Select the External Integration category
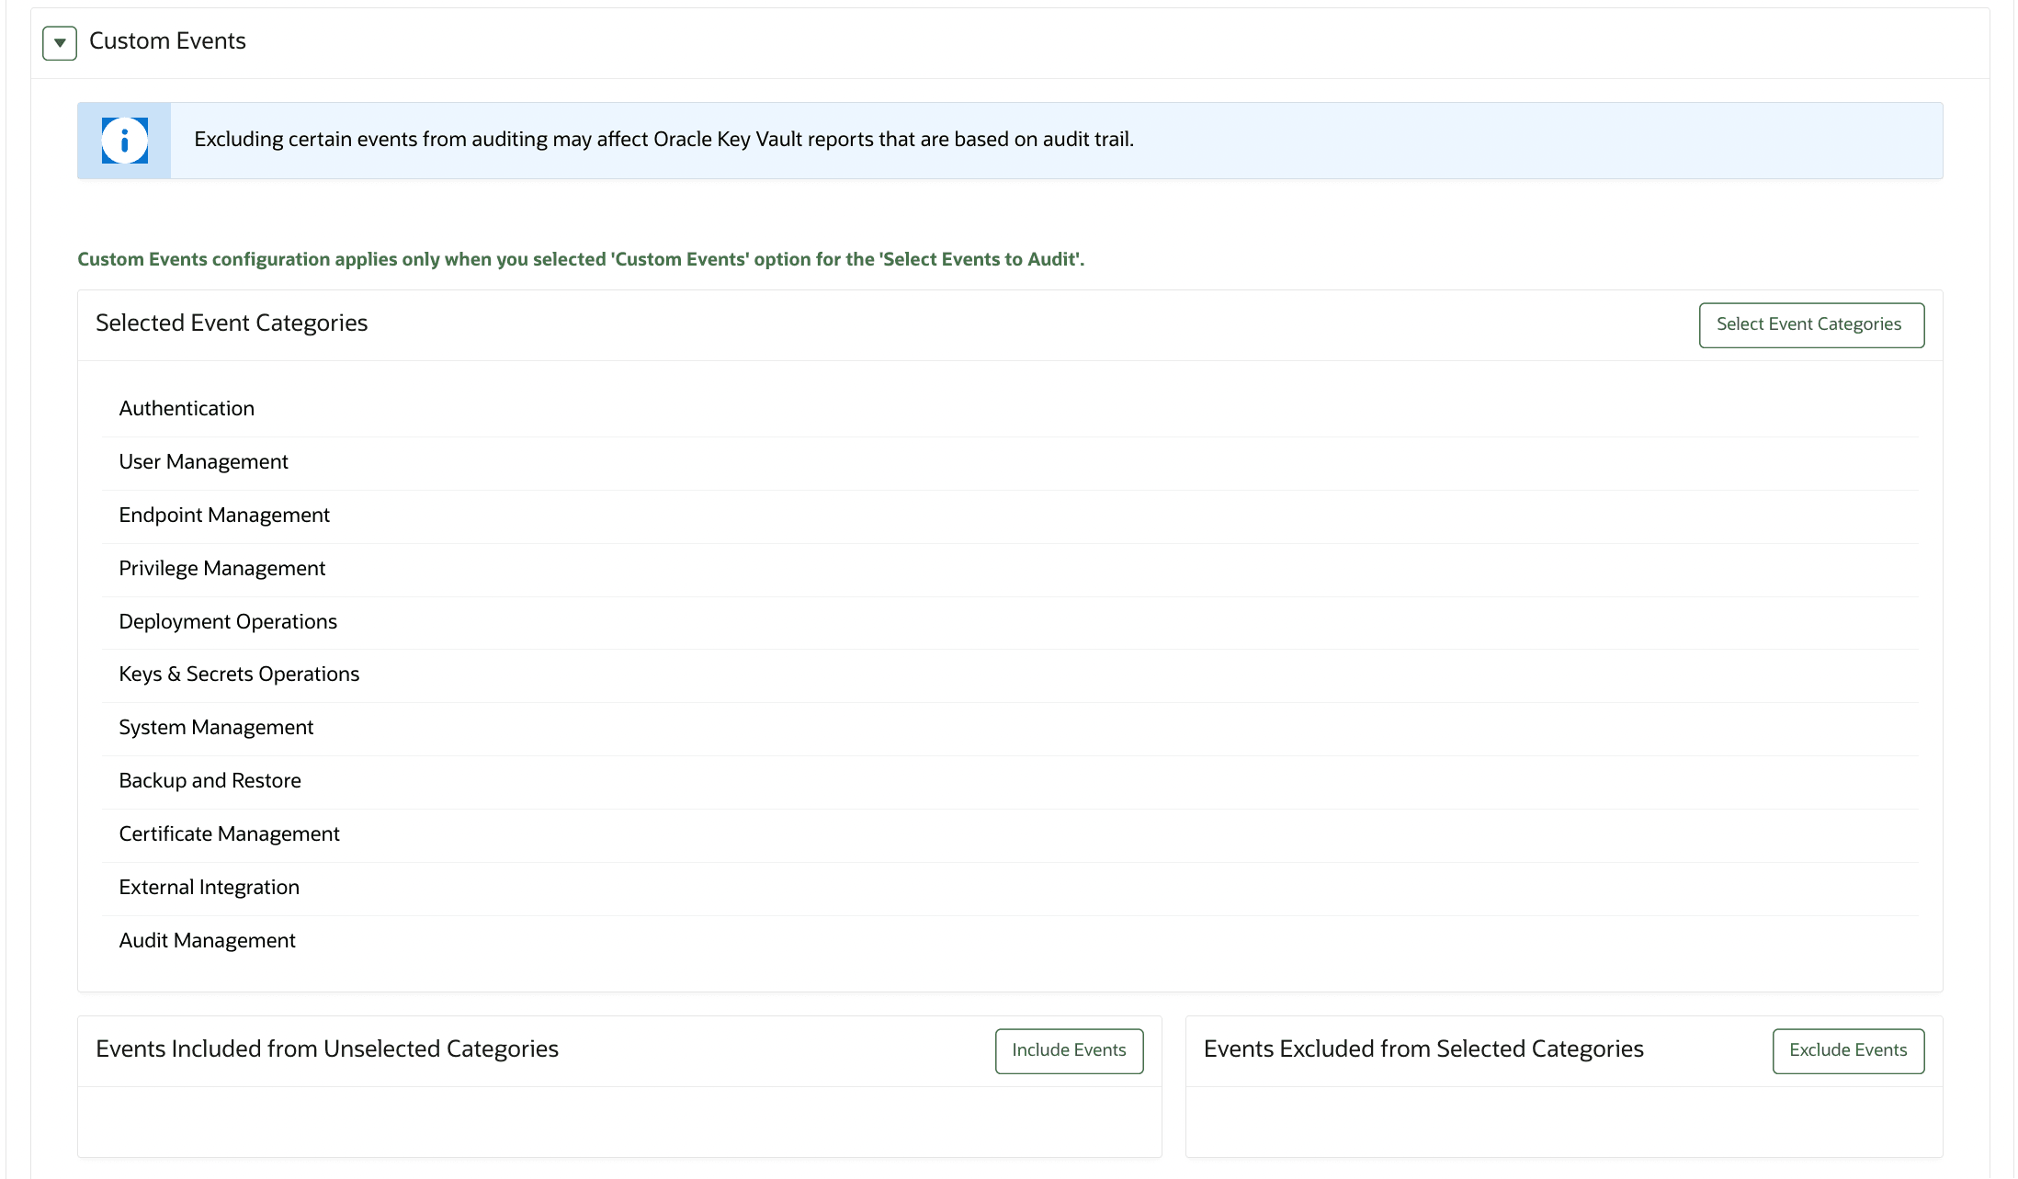 (209, 887)
